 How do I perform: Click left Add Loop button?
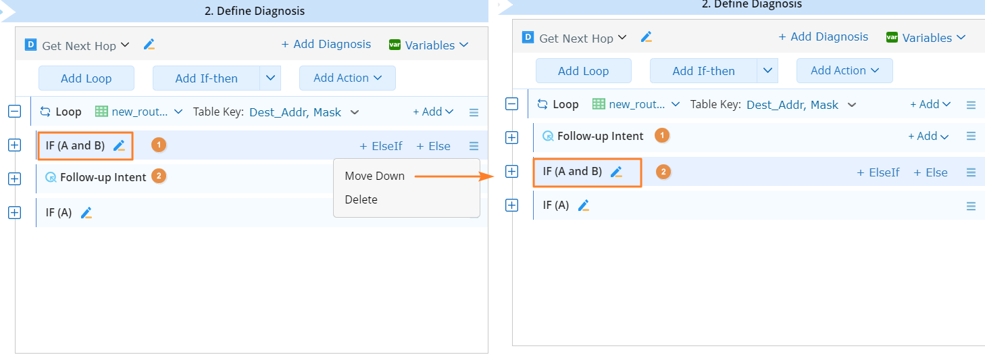[86, 78]
